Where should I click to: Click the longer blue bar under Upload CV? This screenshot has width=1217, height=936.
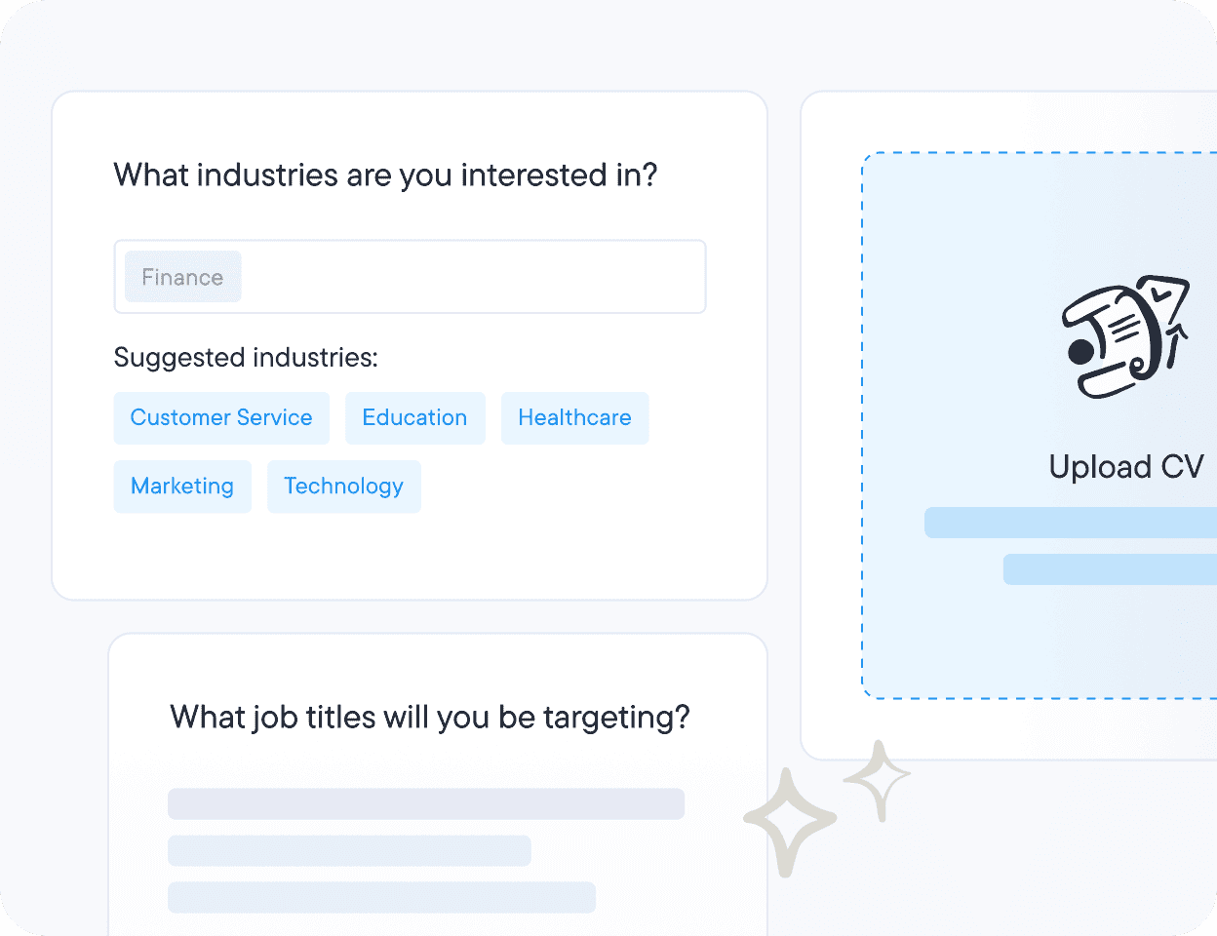tap(1071, 523)
